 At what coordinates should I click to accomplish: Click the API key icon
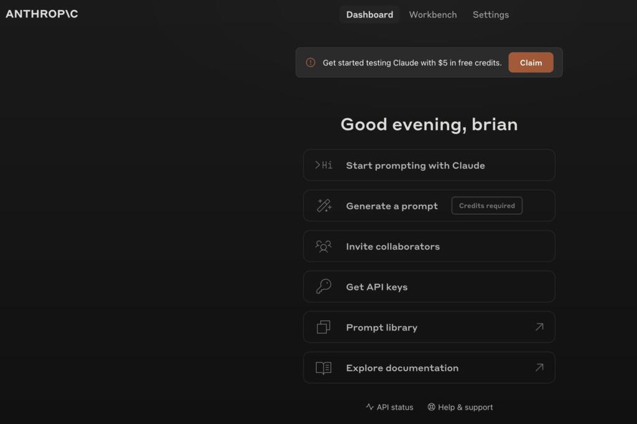tap(323, 286)
